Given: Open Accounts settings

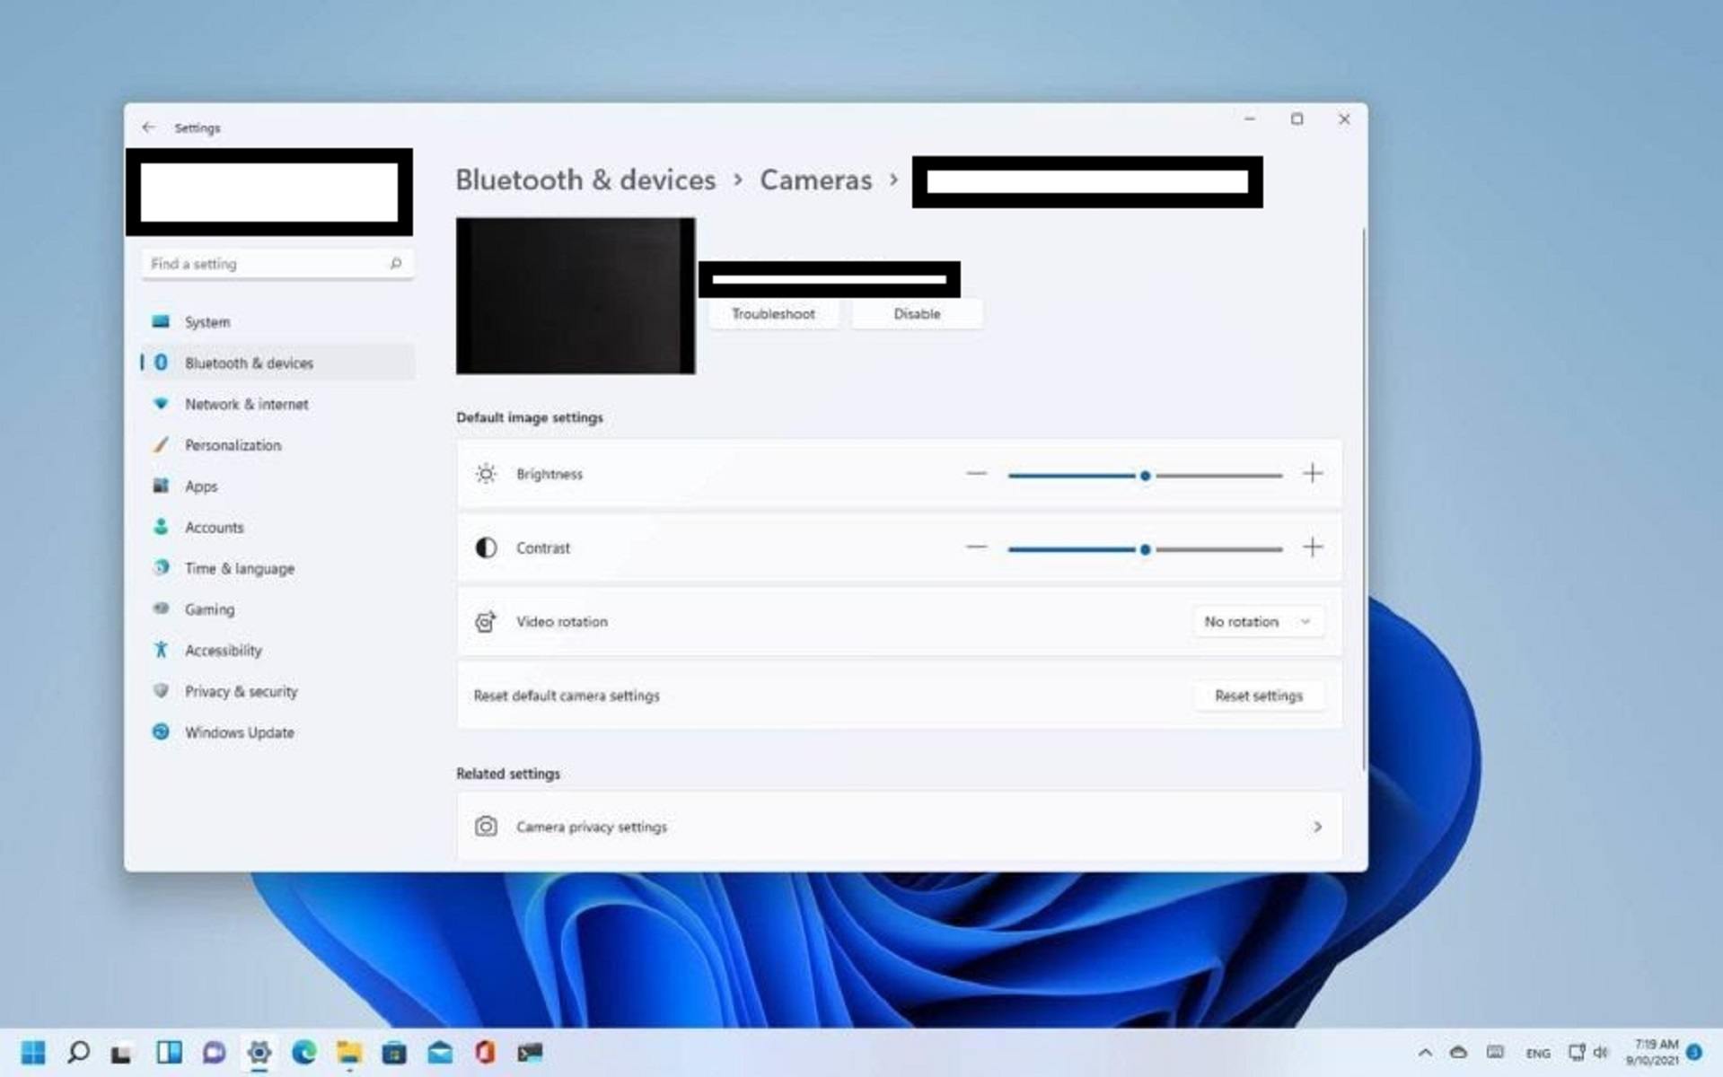Looking at the screenshot, I should 214,527.
